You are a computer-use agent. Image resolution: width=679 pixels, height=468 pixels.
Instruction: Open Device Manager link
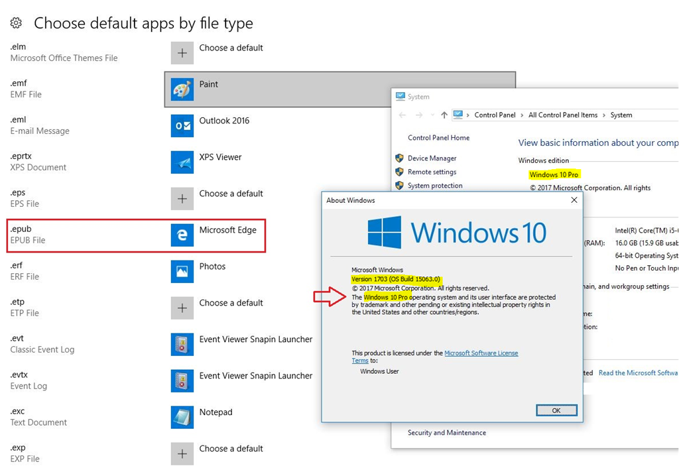pyautogui.click(x=432, y=158)
